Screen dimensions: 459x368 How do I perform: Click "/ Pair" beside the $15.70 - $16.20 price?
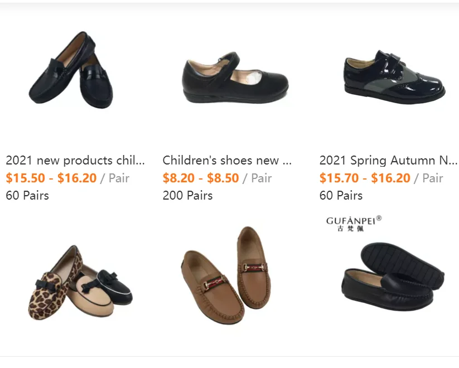(x=428, y=178)
